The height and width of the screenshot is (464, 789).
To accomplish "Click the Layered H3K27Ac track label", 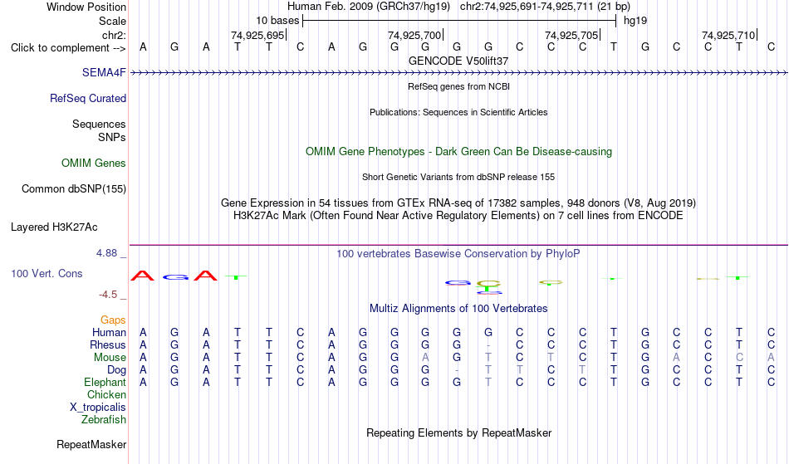I will [x=54, y=227].
